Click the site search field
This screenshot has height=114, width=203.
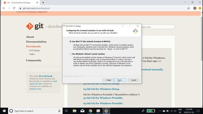click(x=158, y=27)
